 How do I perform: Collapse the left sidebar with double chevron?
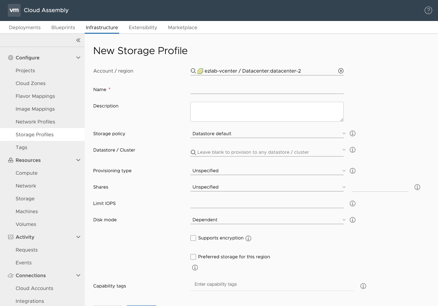pos(78,40)
